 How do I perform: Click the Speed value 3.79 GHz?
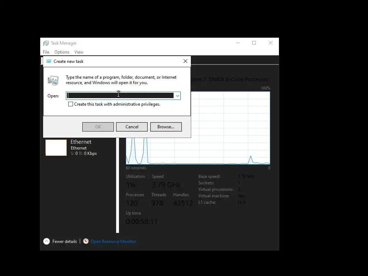[x=166, y=185]
